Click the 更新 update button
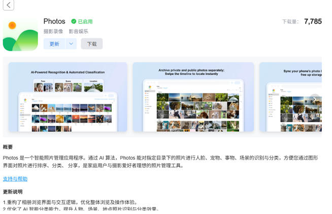Viewport: 332px width, 214px height. pyautogui.click(x=54, y=44)
